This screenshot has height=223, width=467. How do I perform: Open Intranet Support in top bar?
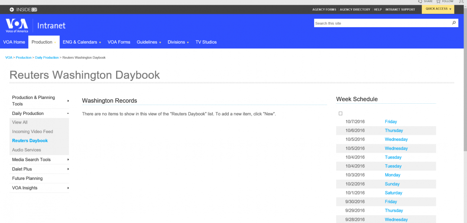[400, 10]
